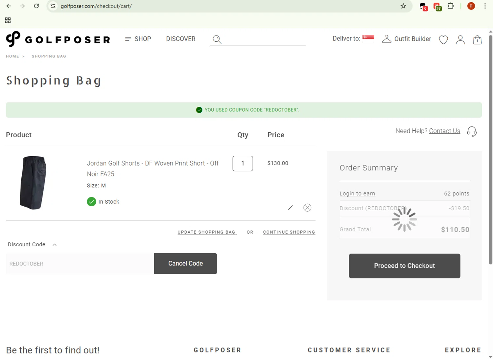Remove the Jordan Golf Shorts from bag
Screen dimensions: 493x359
pyautogui.click(x=307, y=208)
